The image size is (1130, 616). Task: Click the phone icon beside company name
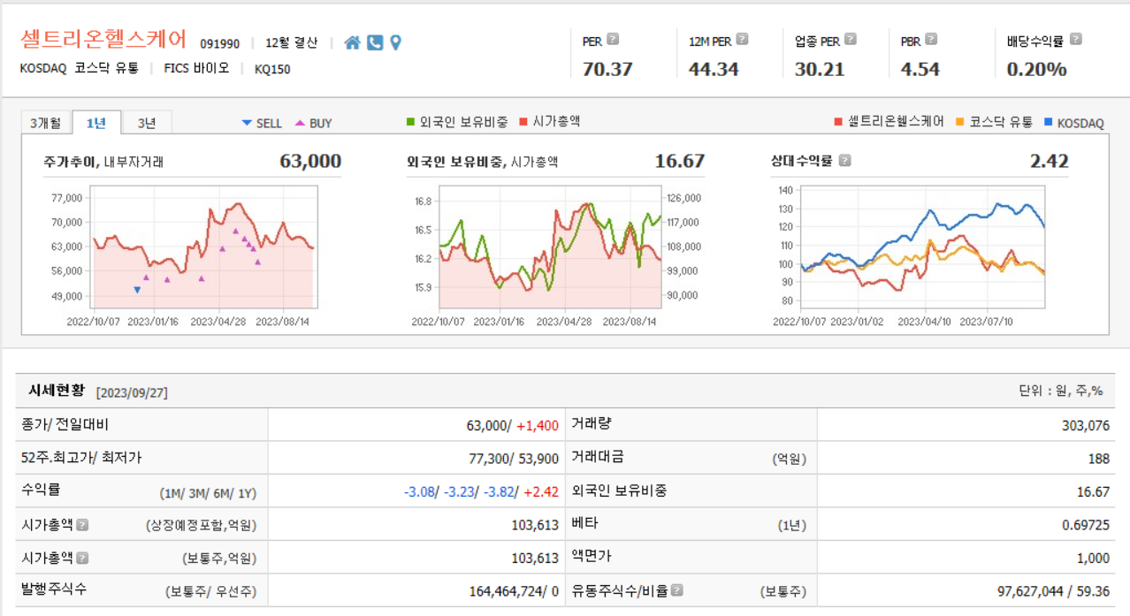tap(376, 41)
